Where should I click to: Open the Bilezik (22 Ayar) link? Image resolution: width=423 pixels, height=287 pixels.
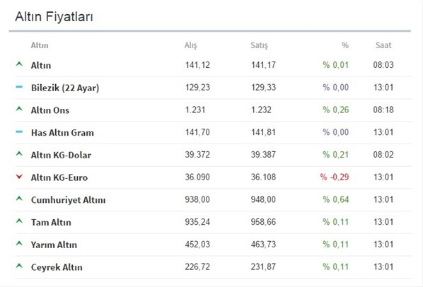pyautogui.click(x=65, y=88)
